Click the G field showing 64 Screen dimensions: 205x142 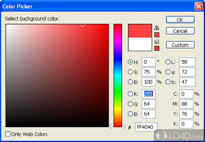point(149,104)
